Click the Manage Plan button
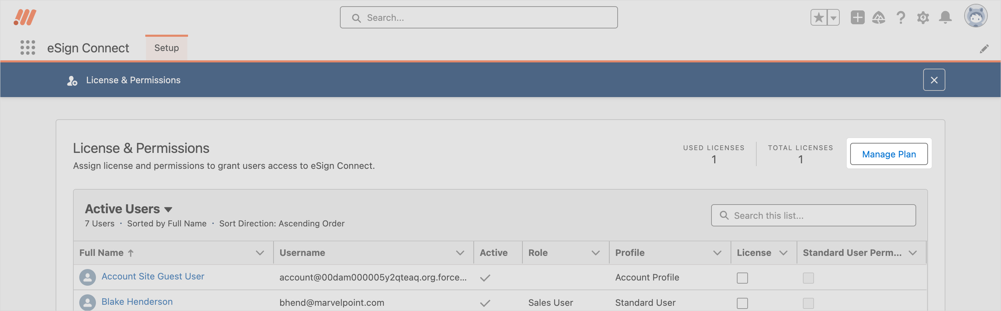Viewport: 1001px width, 311px height. tap(888, 154)
